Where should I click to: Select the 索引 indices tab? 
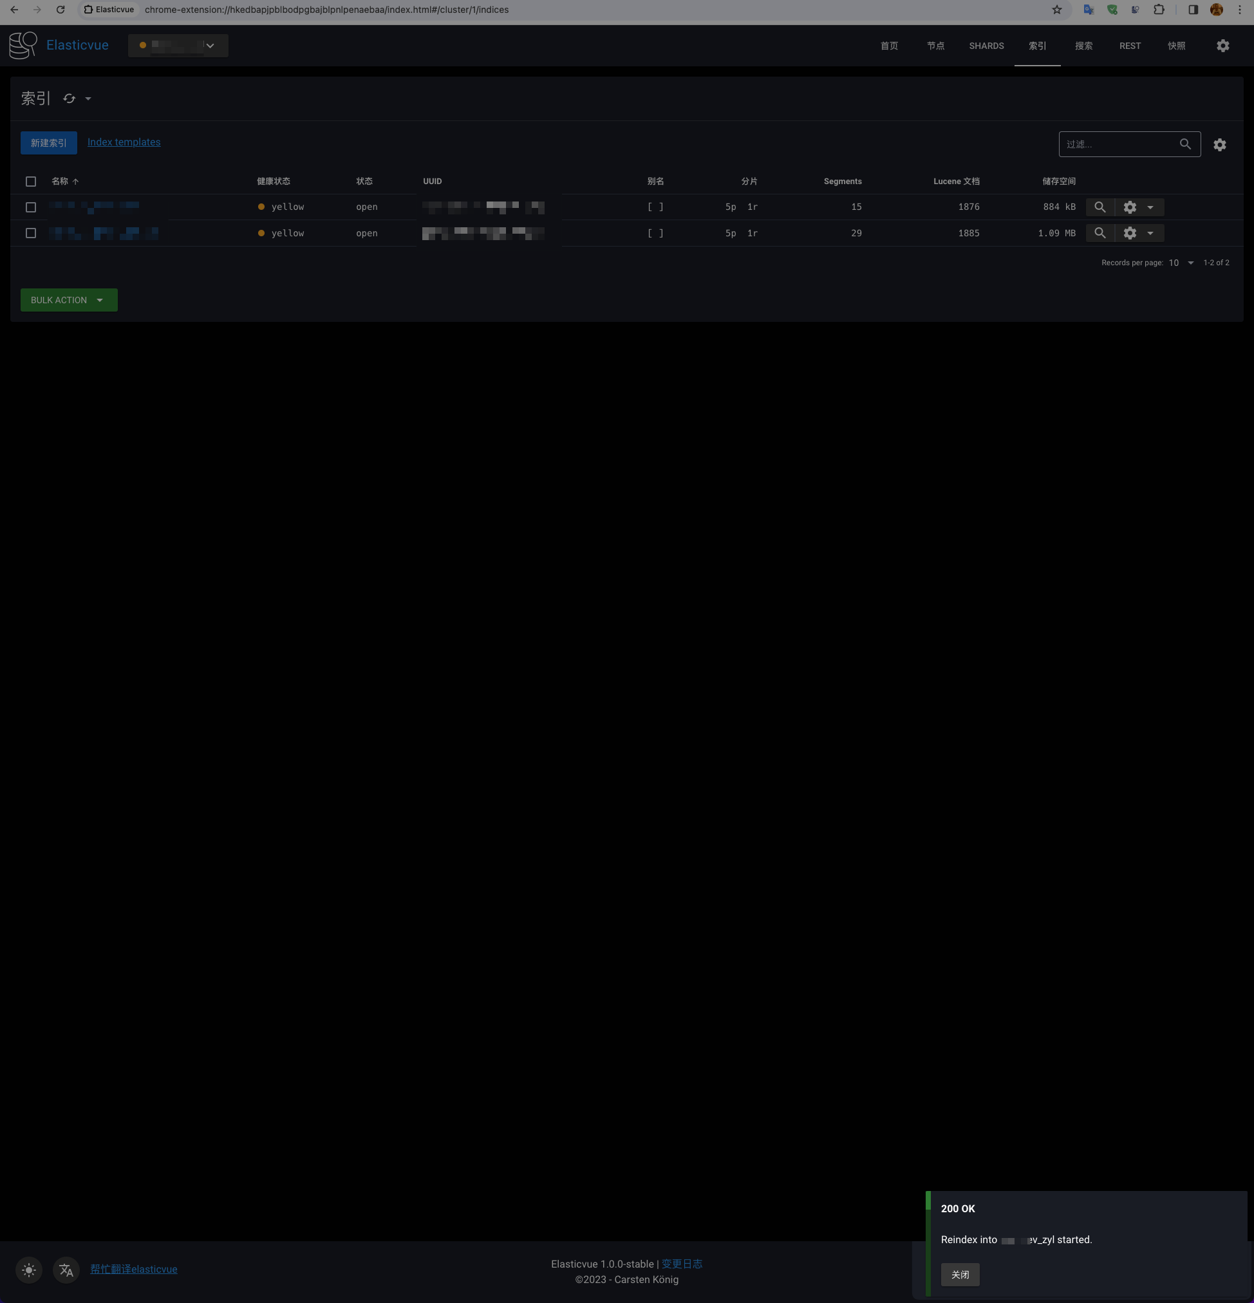(1037, 46)
